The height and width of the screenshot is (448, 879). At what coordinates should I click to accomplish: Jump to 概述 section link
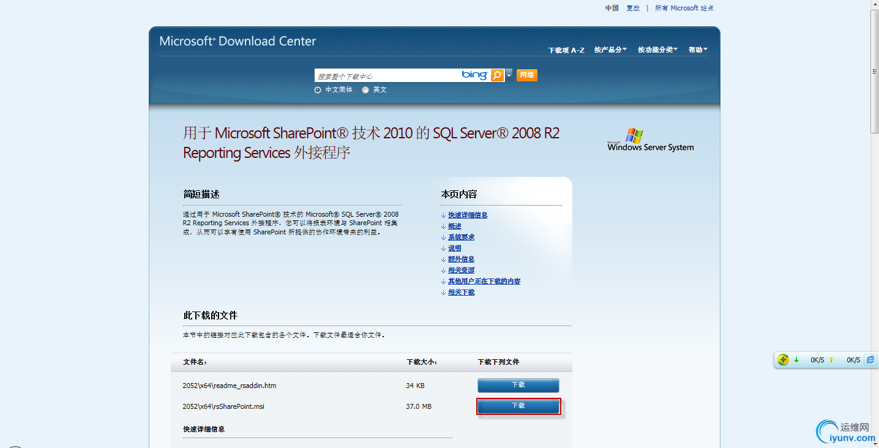click(455, 226)
